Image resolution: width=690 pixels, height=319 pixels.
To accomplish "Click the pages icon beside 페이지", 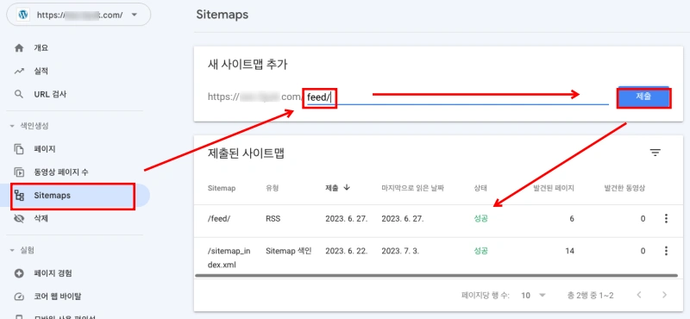I will (x=19, y=149).
